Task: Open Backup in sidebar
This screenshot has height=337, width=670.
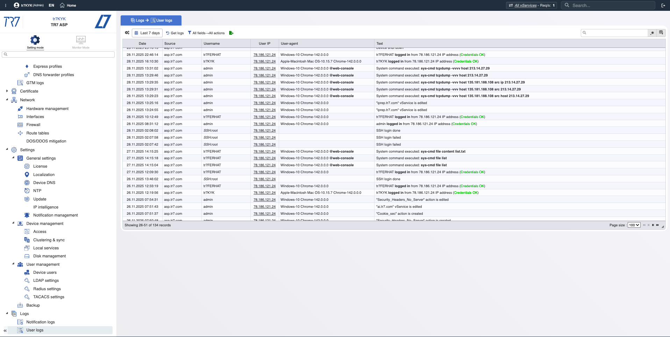Action: tap(33, 305)
